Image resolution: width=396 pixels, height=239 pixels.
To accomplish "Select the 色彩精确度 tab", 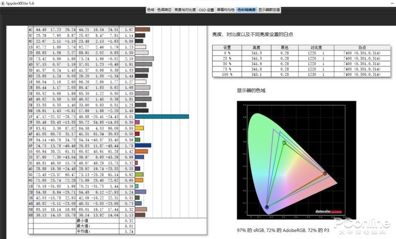I will point(246,10).
